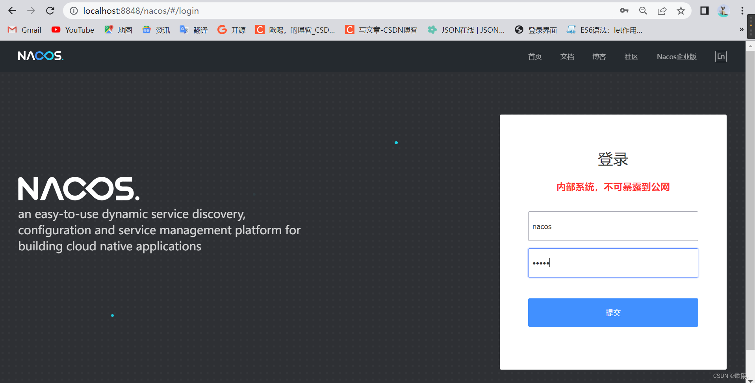Screen dimensions: 755x383
Task: Open 社区 in Nacos navigation
Action: coord(631,57)
